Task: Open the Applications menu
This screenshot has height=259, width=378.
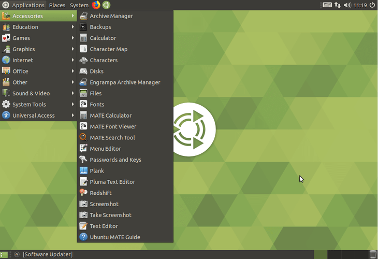Action: click(23, 5)
